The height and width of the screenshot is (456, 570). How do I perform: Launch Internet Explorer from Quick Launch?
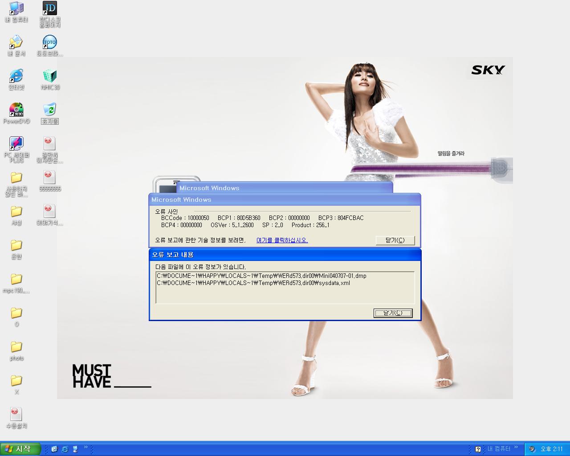click(65, 449)
